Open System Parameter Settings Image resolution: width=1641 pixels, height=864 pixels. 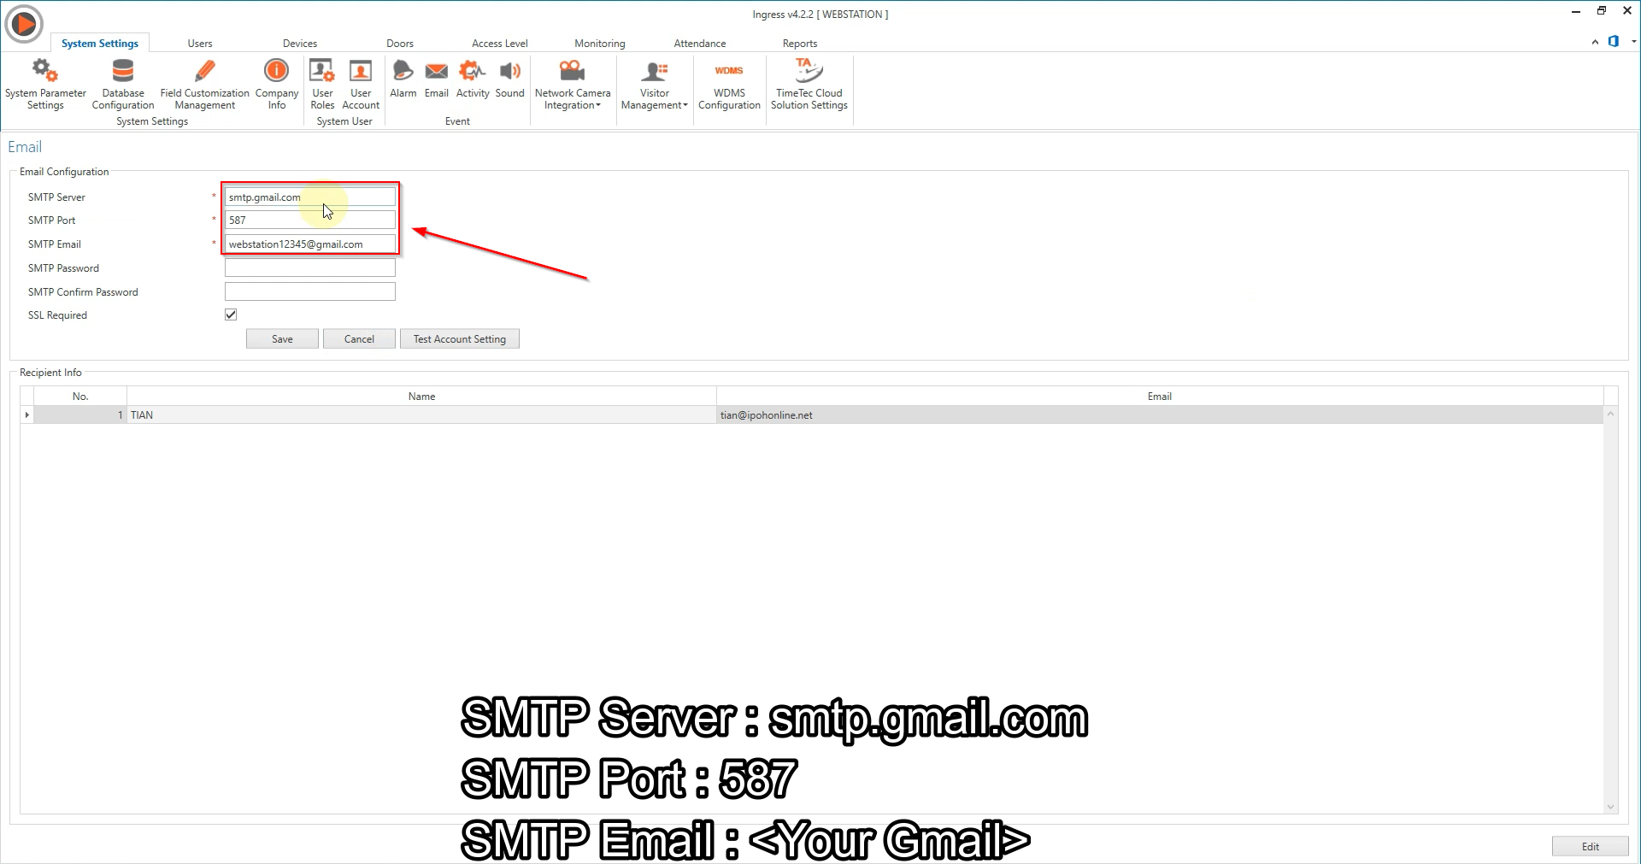(x=45, y=84)
